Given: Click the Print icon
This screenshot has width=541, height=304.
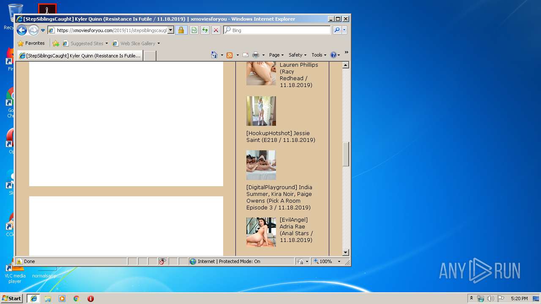Looking at the screenshot, I should [256, 55].
